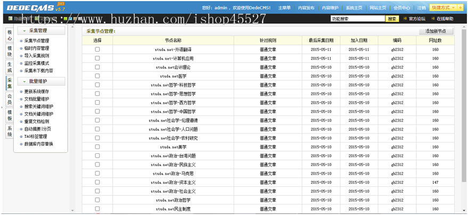Switch to the 会员 vertical tab

pos(10,100)
